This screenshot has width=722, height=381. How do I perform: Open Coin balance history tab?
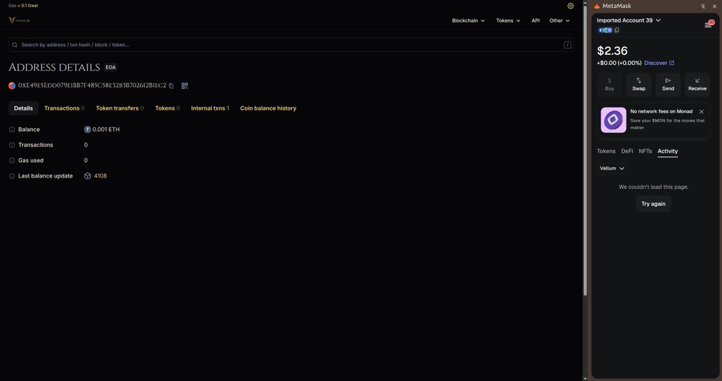pyautogui.click(x=268, y=108)
